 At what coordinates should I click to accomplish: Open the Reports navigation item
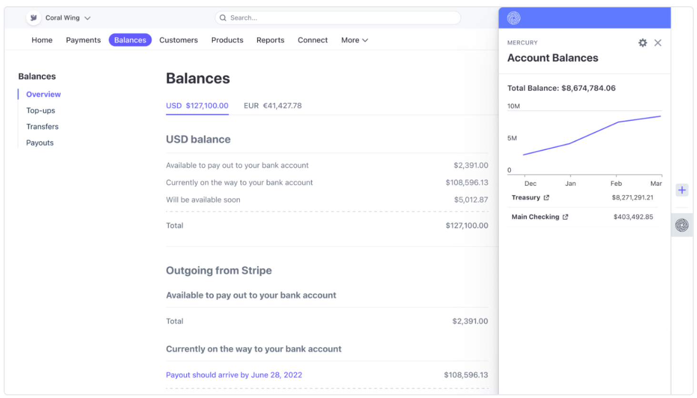click(x=270, y=40)
